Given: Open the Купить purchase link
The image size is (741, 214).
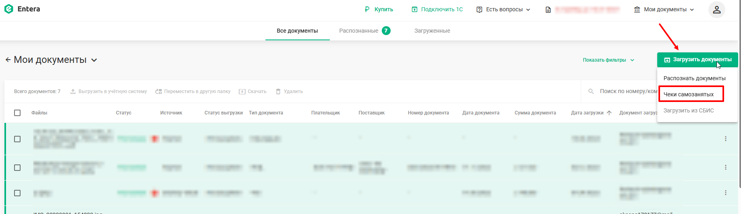Looking at the screenshot, I should (x=383, y=9).
